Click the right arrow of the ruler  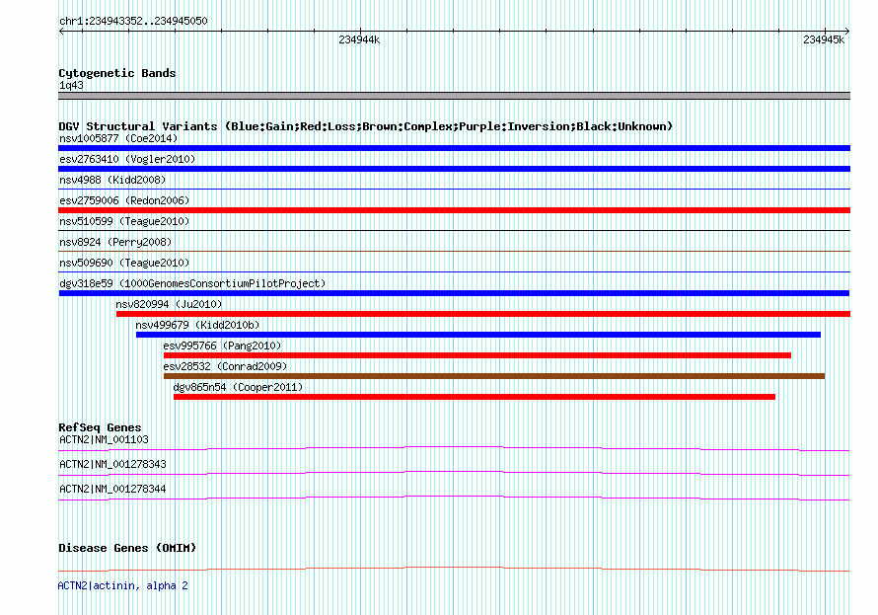click(x=846, y=31)
